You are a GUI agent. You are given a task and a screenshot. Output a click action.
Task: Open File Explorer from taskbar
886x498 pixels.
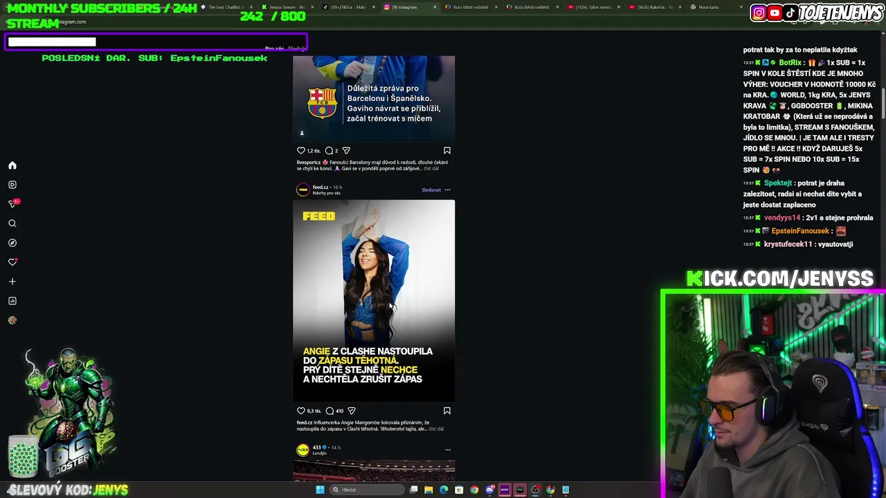point(428,490)
